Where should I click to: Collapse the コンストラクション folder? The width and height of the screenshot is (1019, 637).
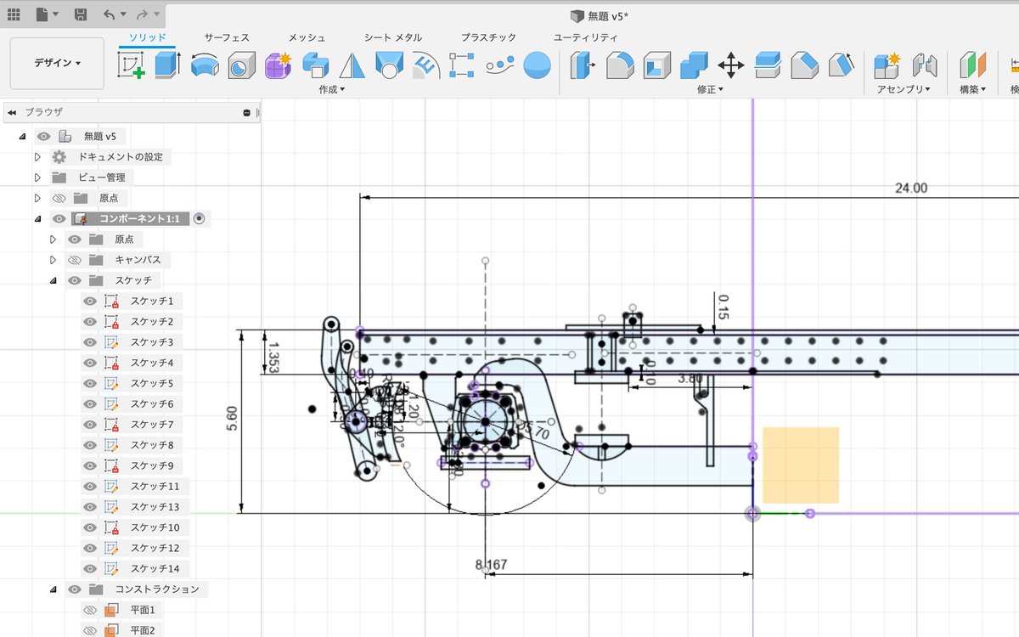[x=53, y=589]
